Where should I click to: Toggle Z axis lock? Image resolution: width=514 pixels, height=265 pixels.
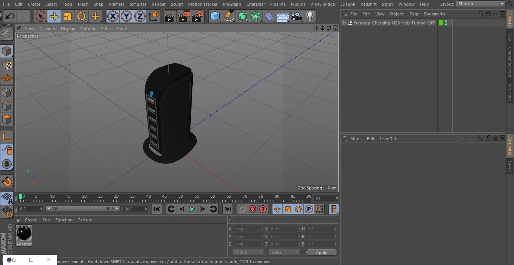pyautogui.click(x=140, y=17)
